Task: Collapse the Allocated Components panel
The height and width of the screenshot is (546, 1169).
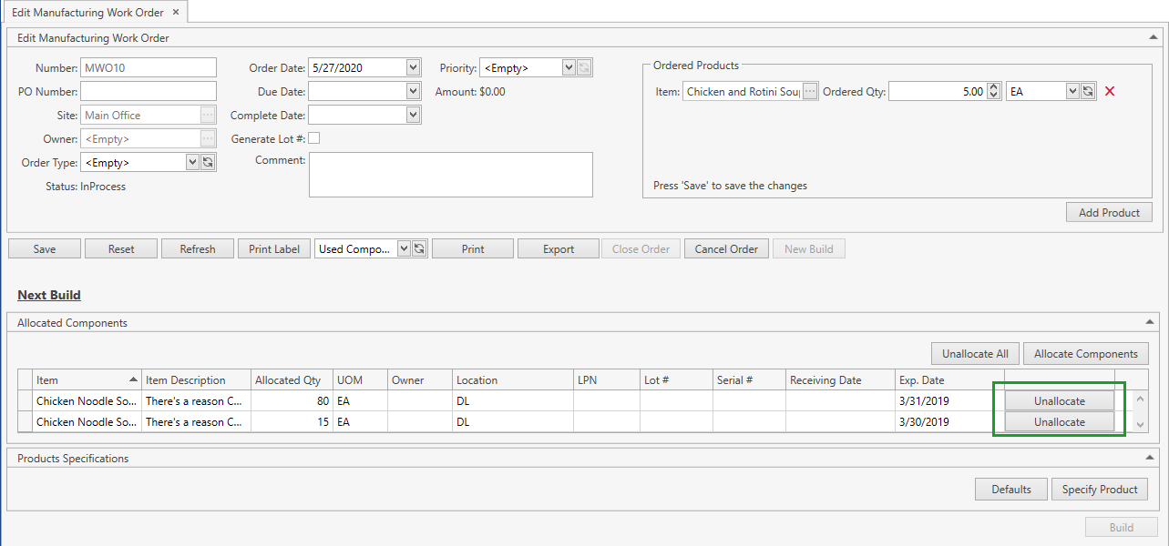Action: point(1154,322)
